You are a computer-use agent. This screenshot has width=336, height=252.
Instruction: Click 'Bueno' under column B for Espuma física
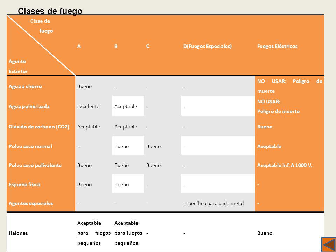coord(121,184)
